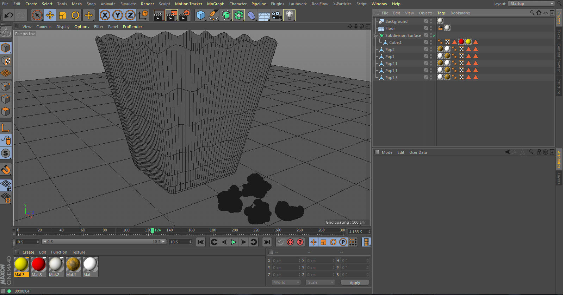
Task: Click the Undo arrow icon
Action: tap(8, 15)
